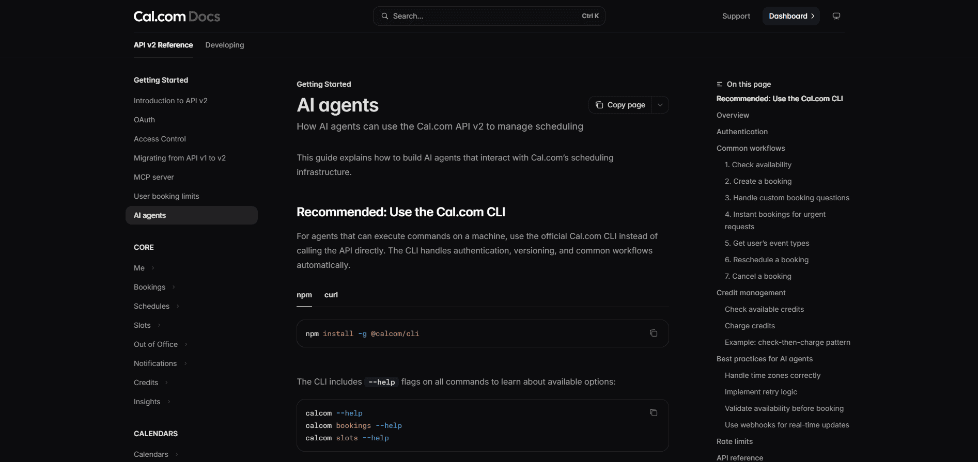This screenshot has height=462, width=978.
Task: Jump to Rate limits section
Action: tap(735, 441)
